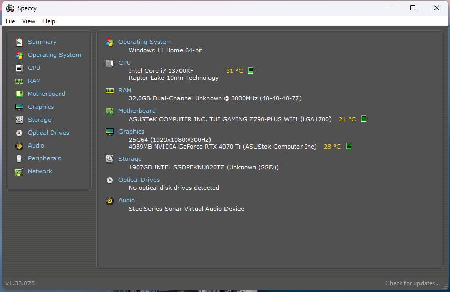Click the CPU chip icon in sidebar
Viewport: 450px width, 292px height.
click(x=19, y=68)
